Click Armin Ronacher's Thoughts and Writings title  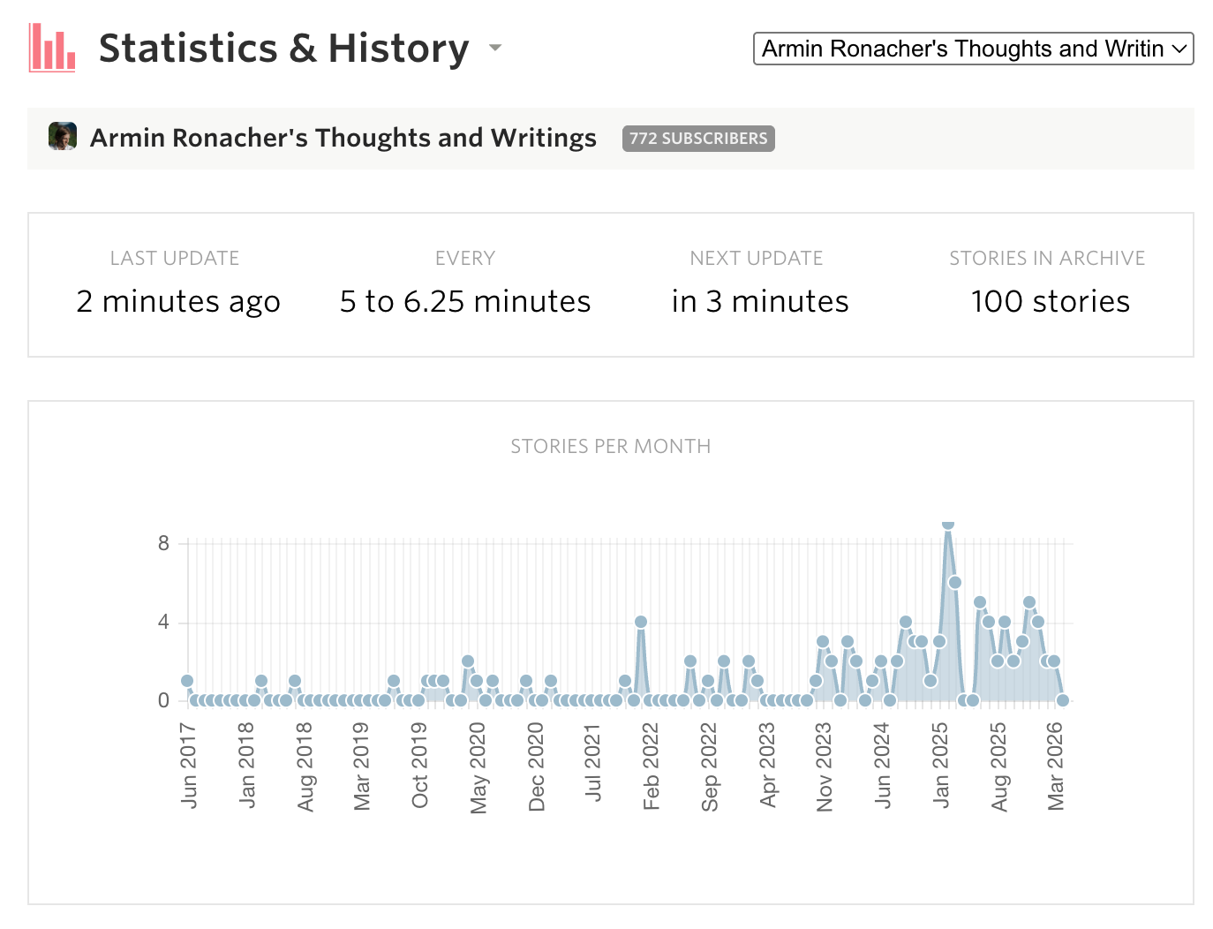point(343,138)
